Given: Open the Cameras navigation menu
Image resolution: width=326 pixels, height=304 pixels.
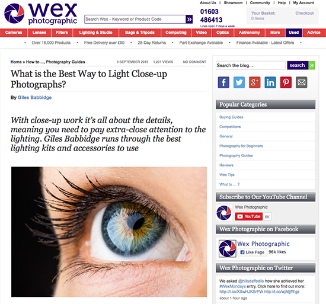Looking at the screenshot, I should coord(14,33).
